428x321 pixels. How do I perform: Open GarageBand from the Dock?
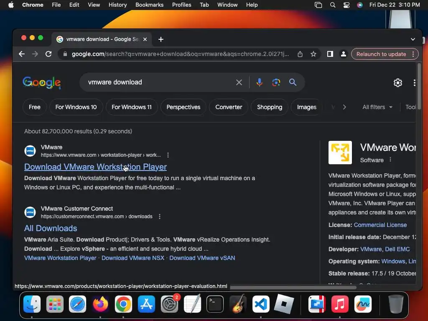click(238, 304)
